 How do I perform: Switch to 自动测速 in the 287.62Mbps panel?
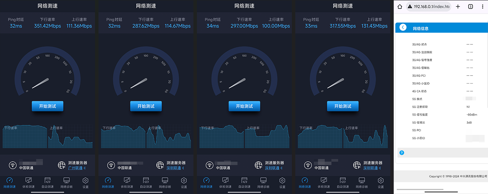click(x=146, y=182)
